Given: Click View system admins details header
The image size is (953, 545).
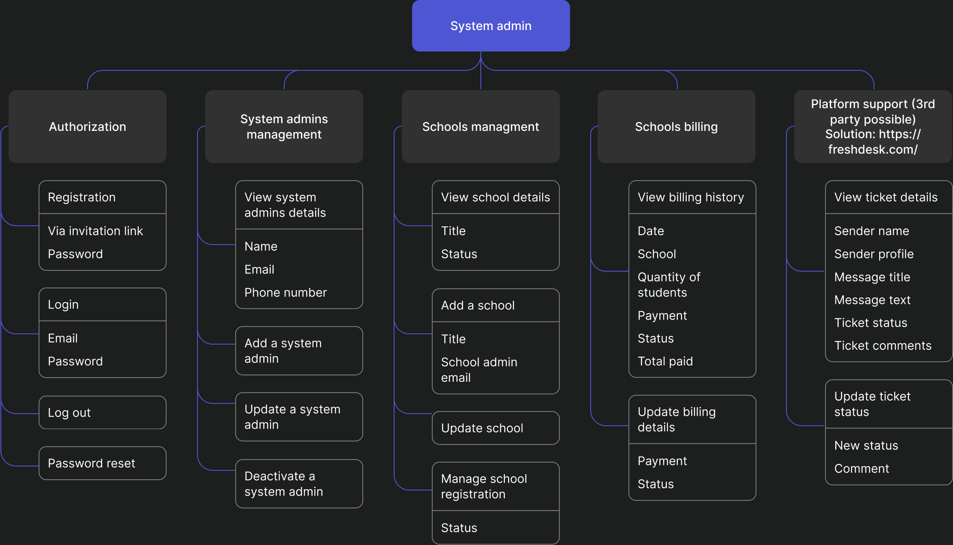Looking at the screenshot, I should [299, 205].
